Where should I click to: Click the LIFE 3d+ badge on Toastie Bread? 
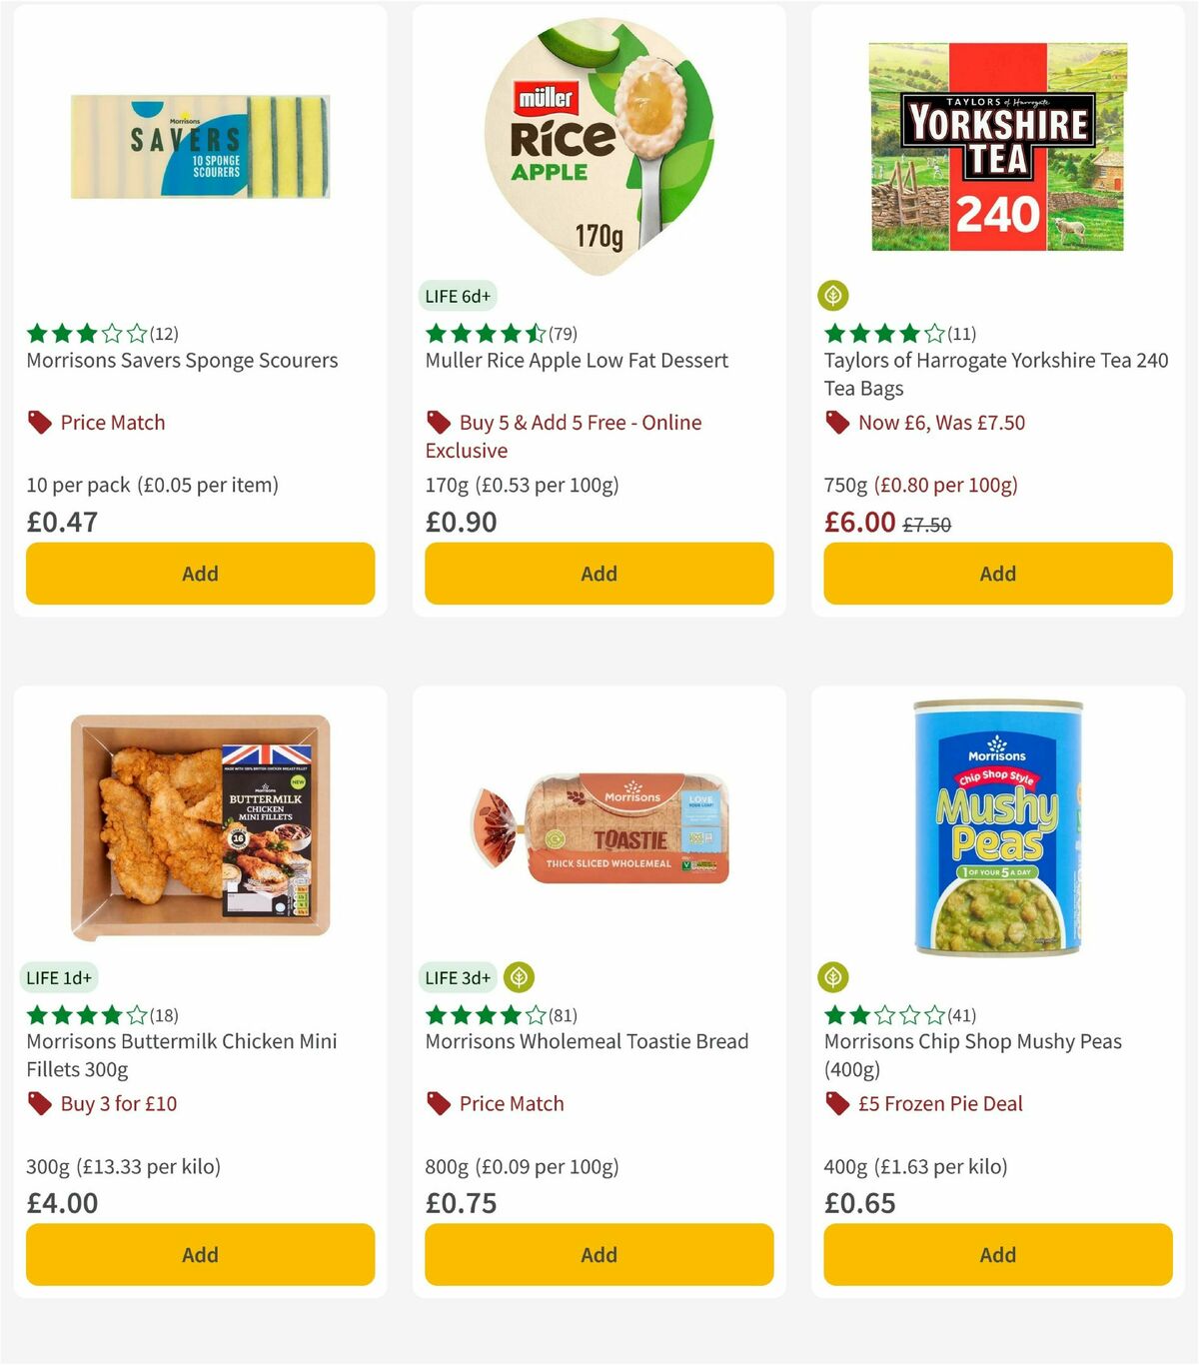(x=459, y=977)
